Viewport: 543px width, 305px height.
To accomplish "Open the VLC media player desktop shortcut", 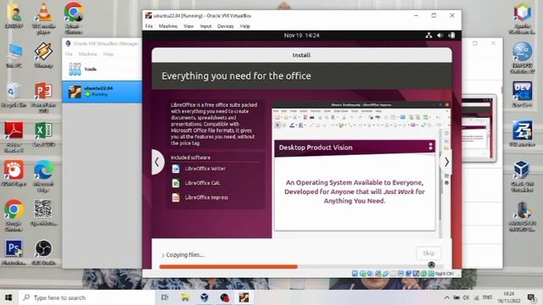I will coord(43,17).
